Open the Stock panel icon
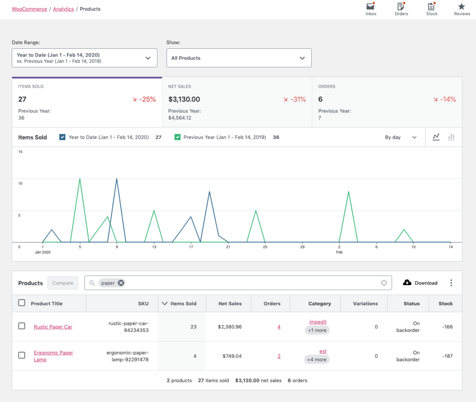The image size is (476, 402). pyautogui.click(x=431, y=7)
